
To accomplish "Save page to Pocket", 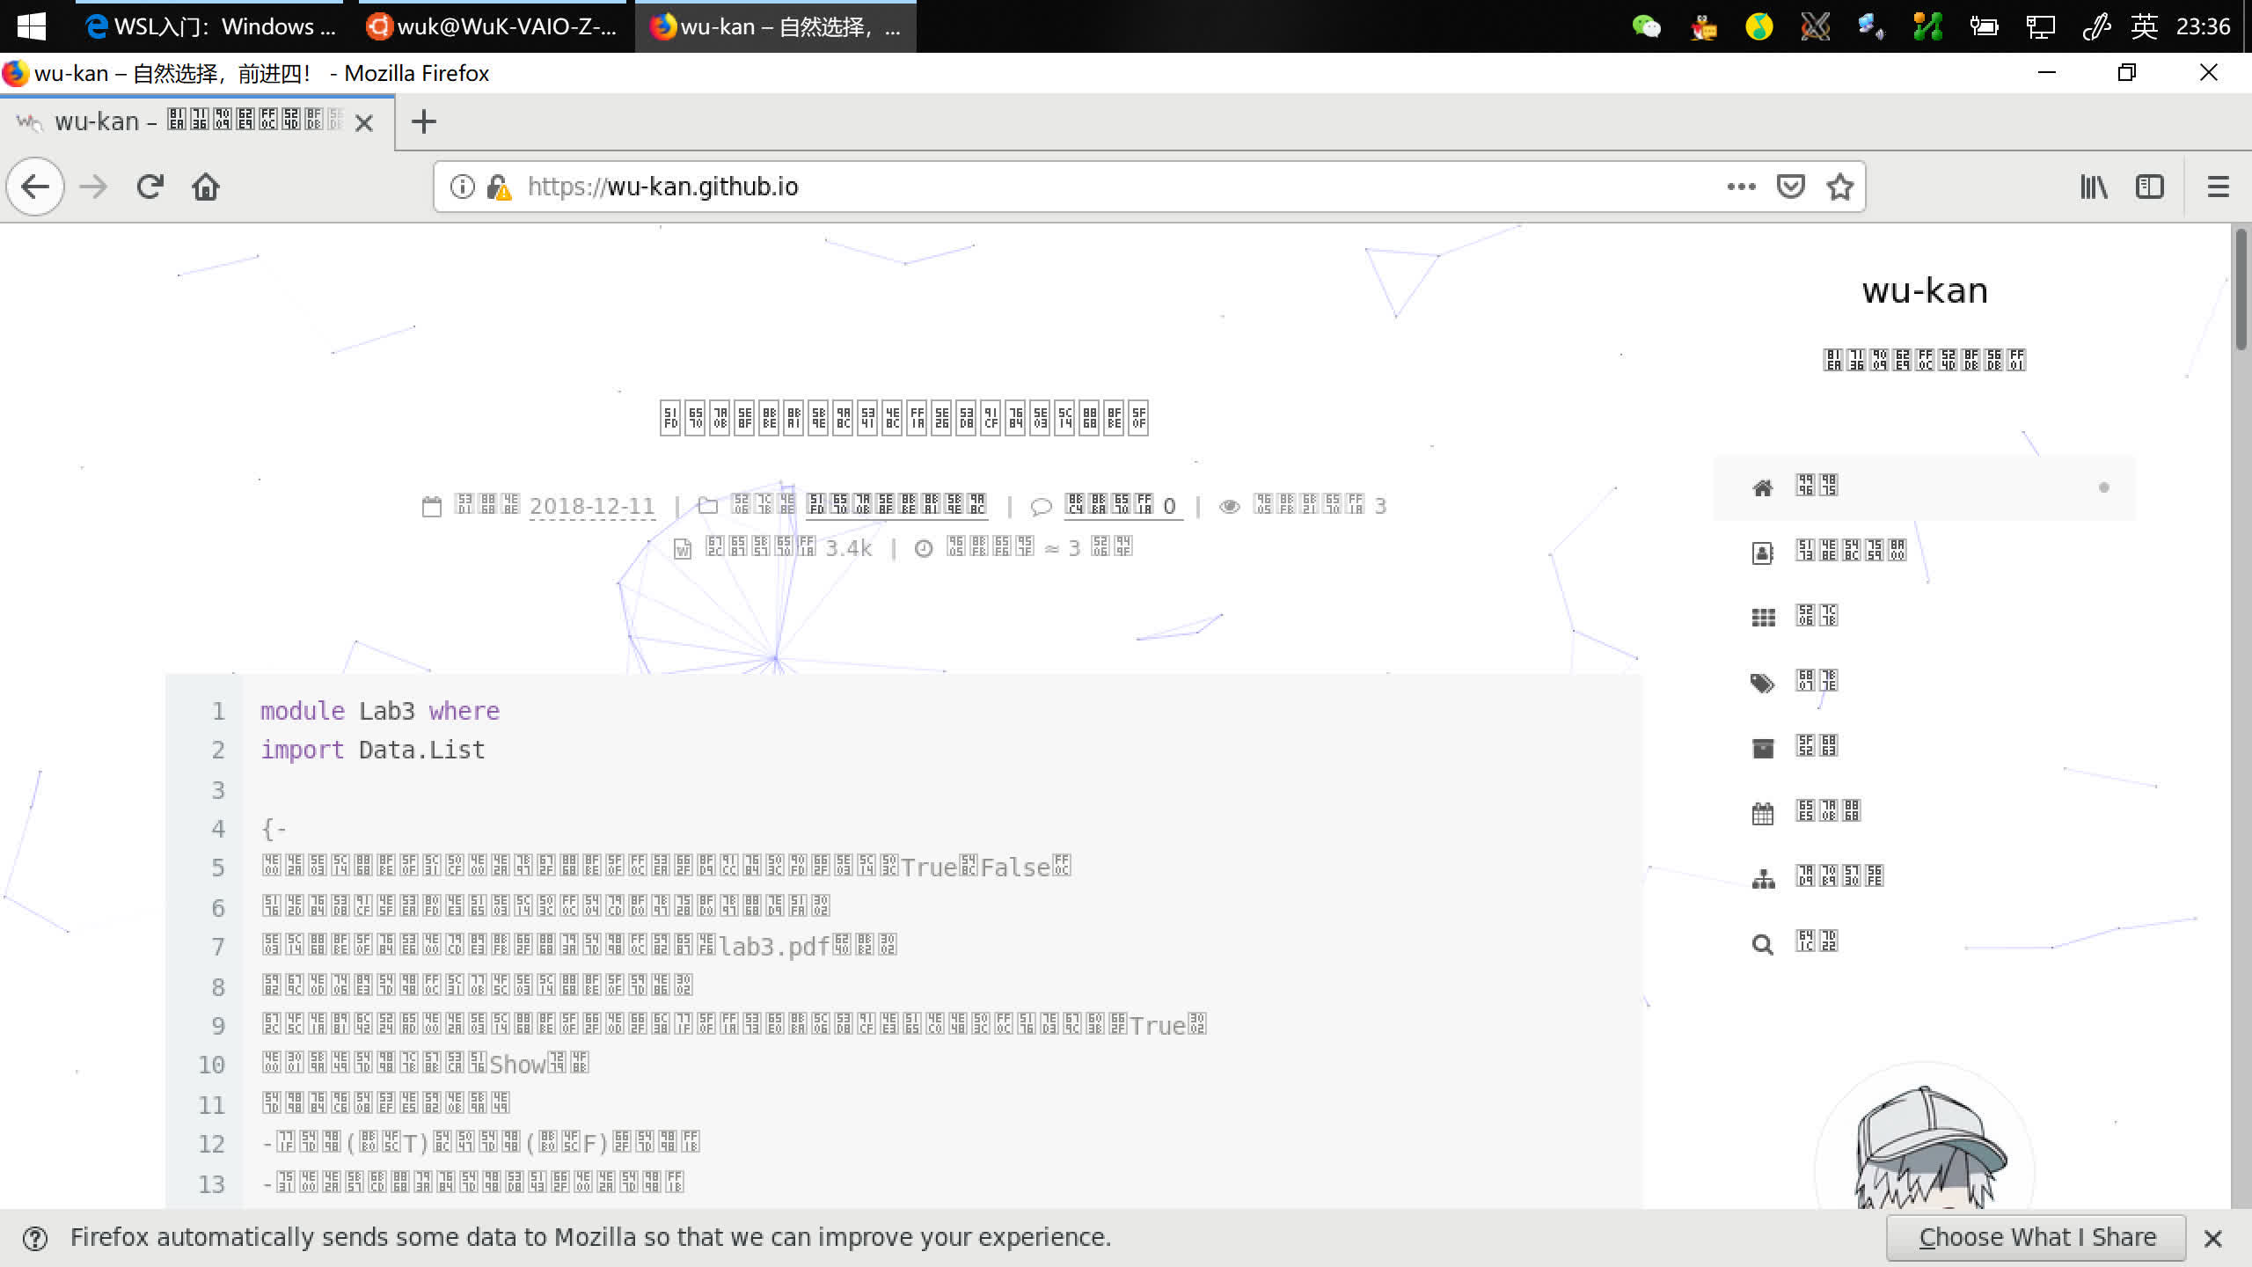I will [x=1790, y=187].
